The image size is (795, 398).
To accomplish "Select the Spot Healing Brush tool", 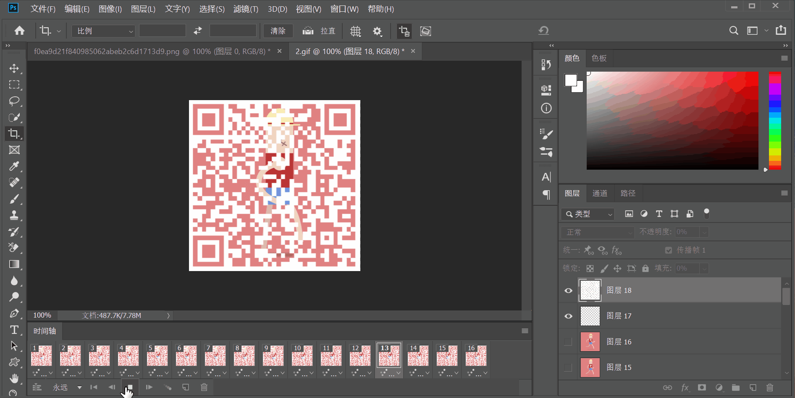I will pyautogui.click(x=14, y=183).
